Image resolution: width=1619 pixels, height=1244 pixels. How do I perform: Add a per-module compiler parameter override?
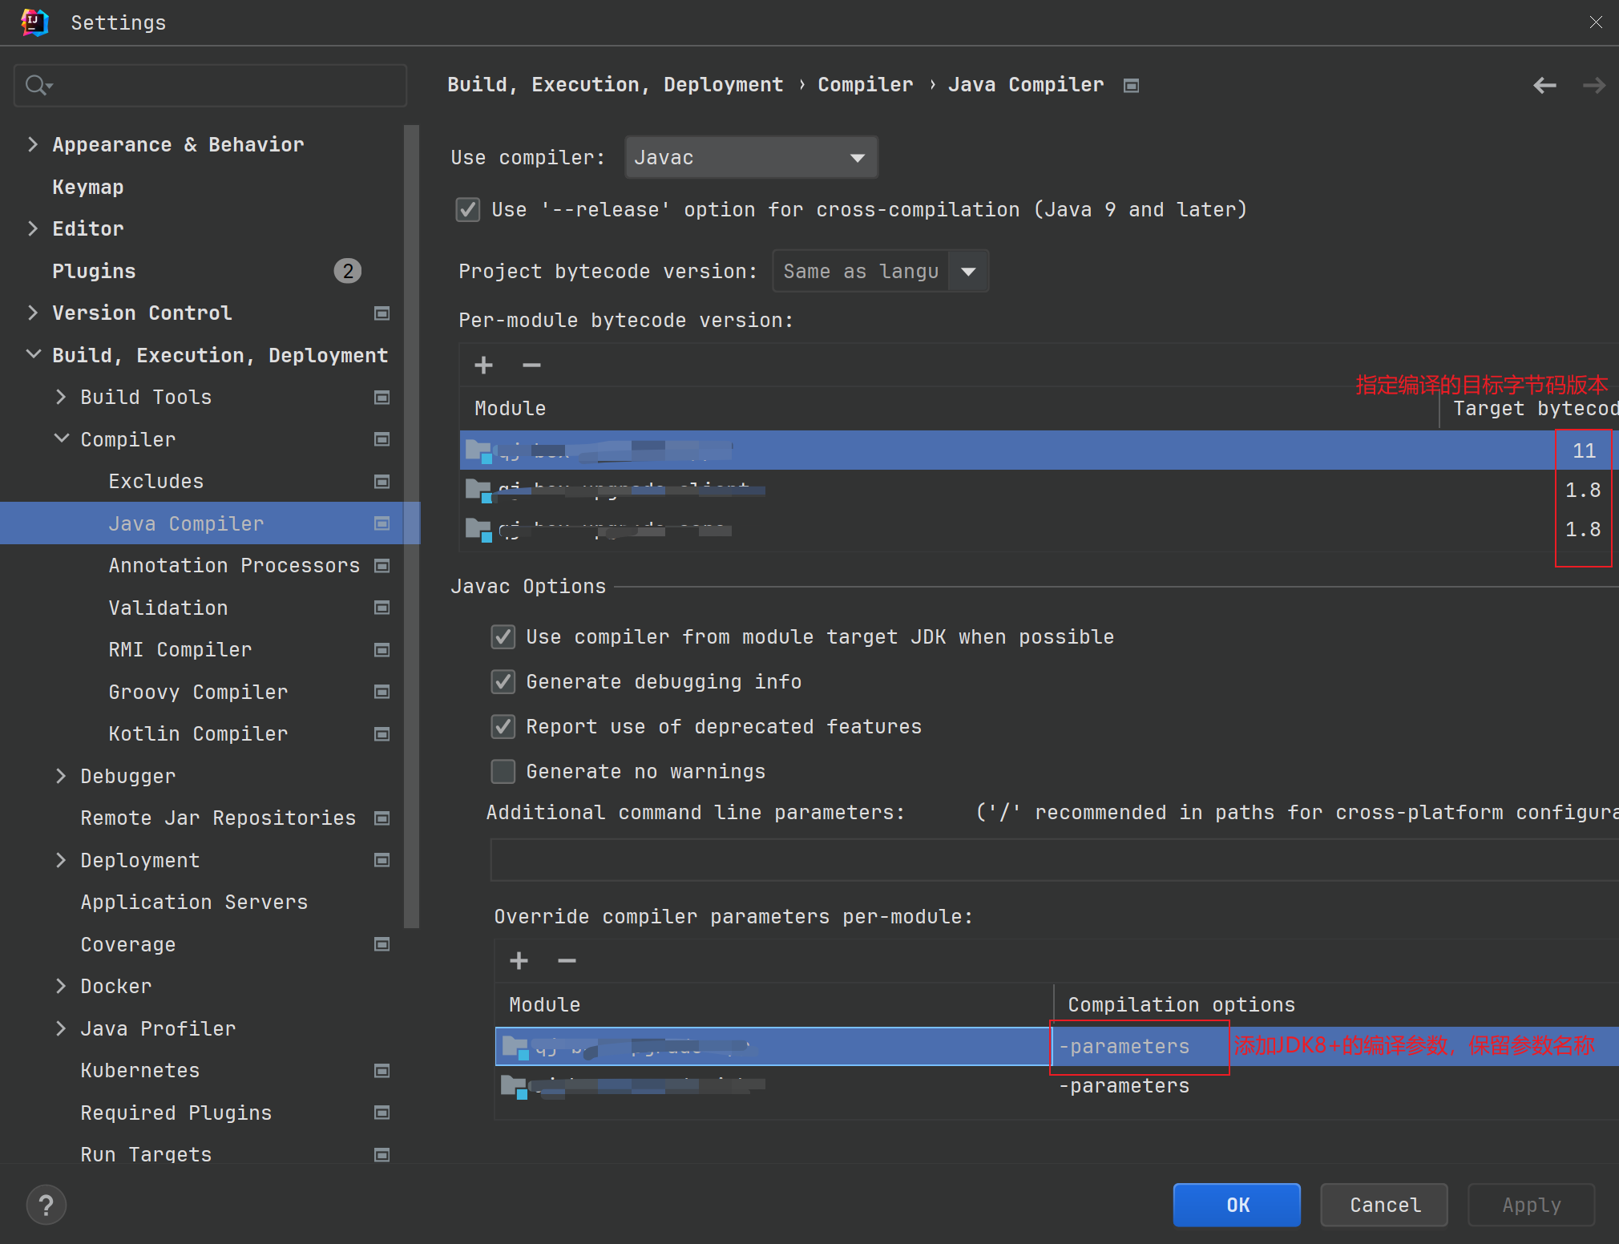click(519, 960)
